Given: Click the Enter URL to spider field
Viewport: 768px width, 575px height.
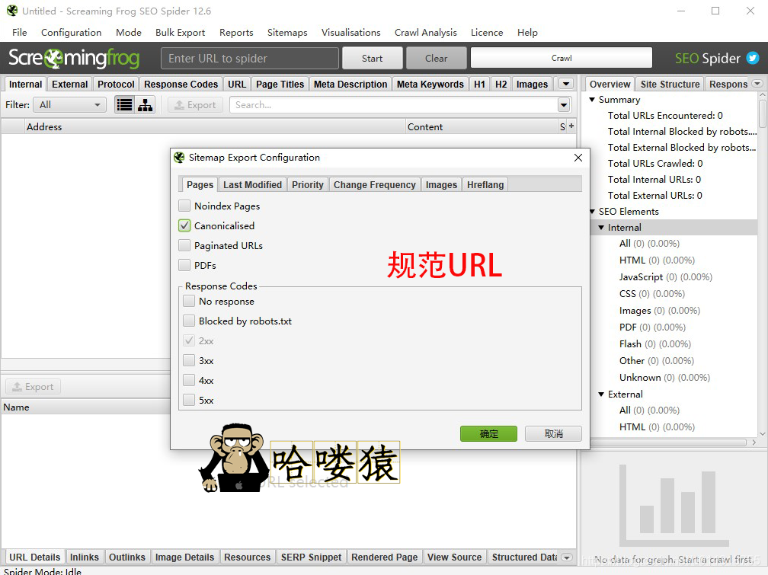Looking at the screenshot, I should coord(249,58).
